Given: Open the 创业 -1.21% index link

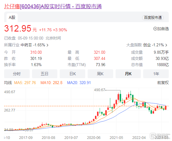Looking at the screenshot, I should 153,45.
